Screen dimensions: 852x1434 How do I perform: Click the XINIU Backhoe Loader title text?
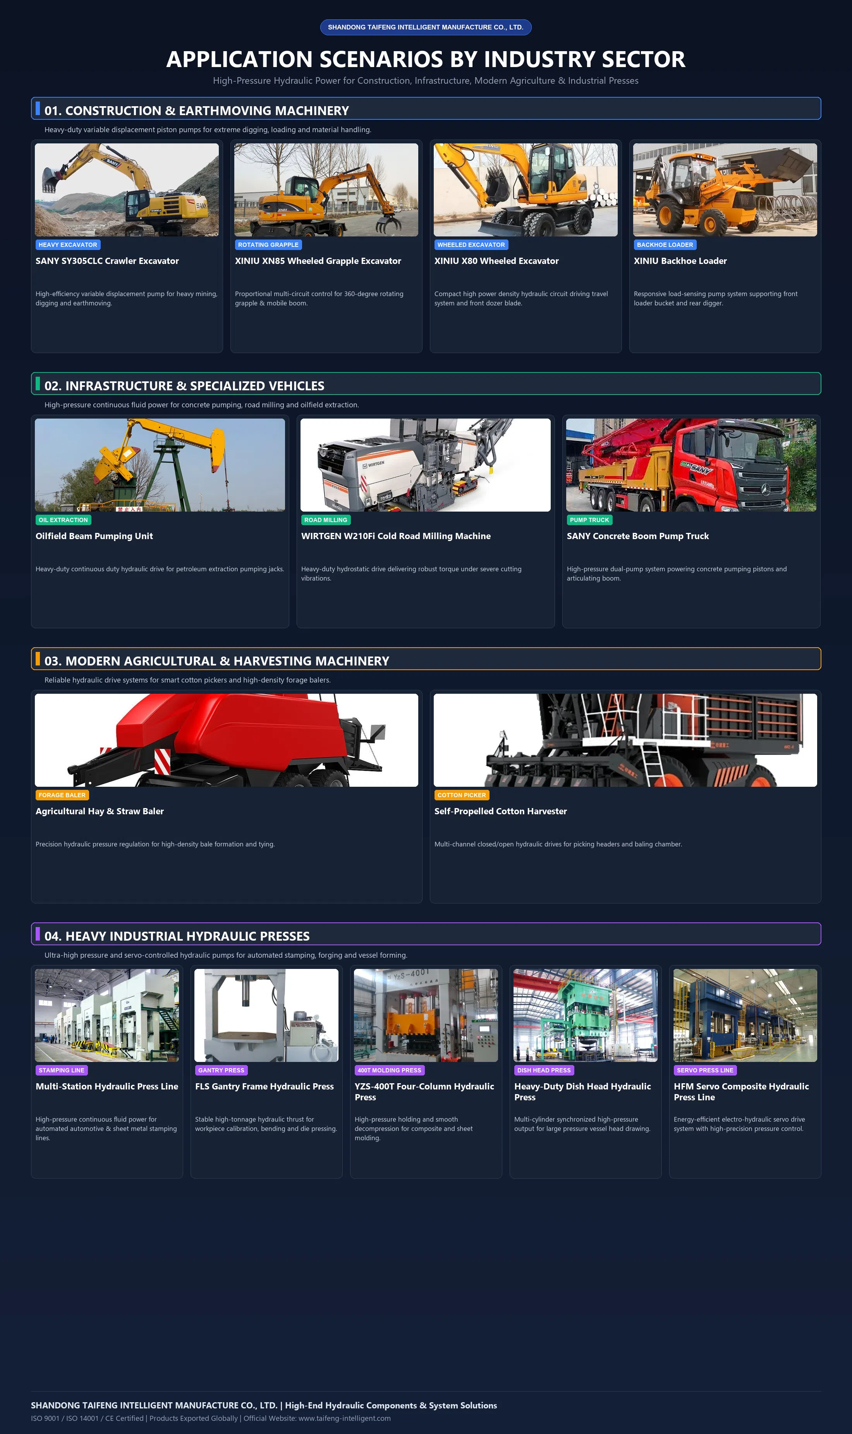point(680,261)
